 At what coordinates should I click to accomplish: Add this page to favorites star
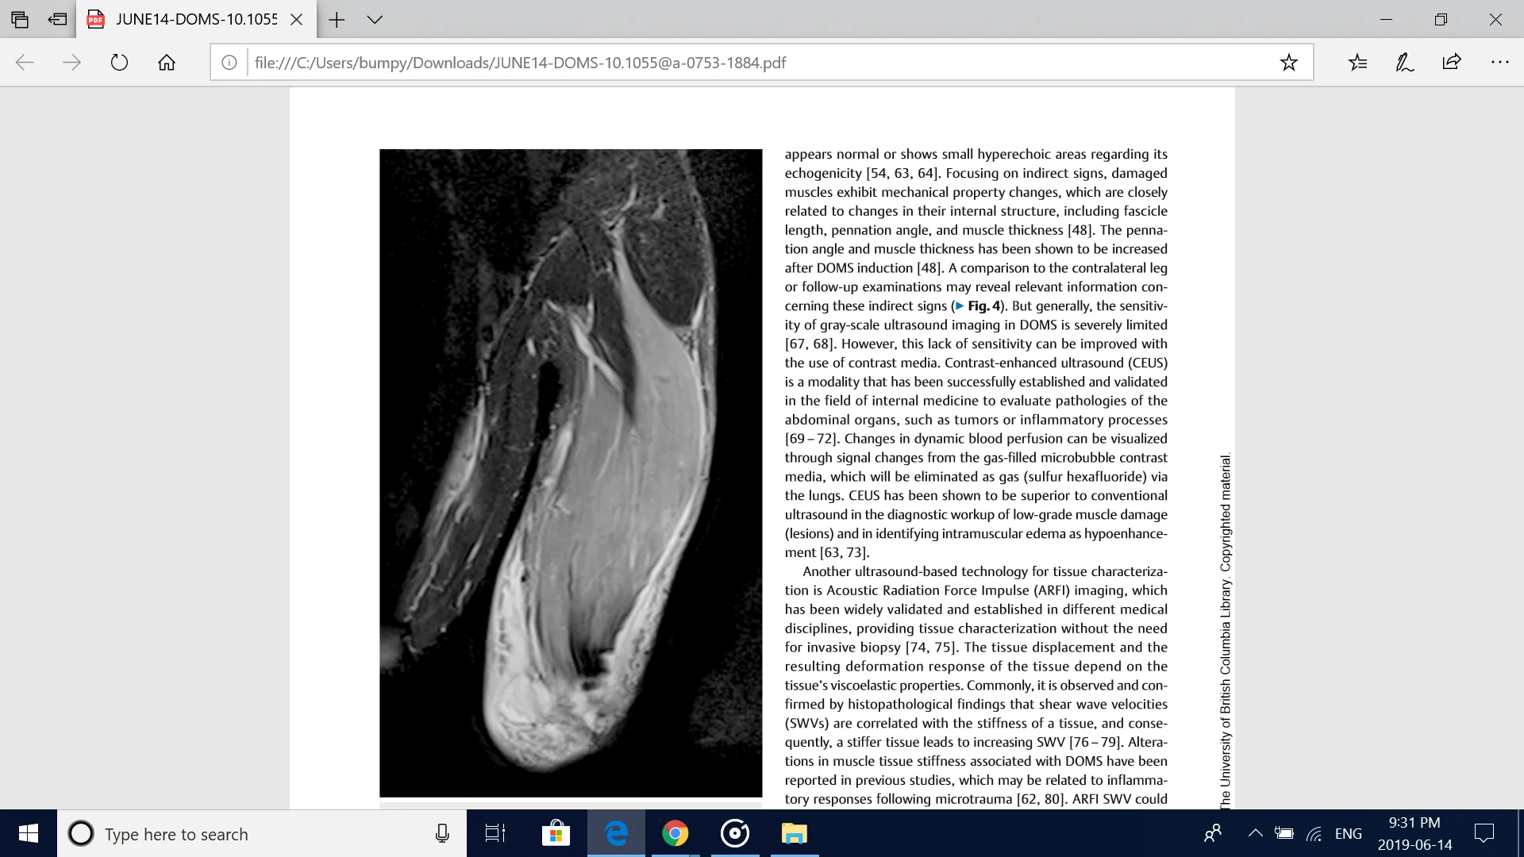click(x=1288, y=63)
